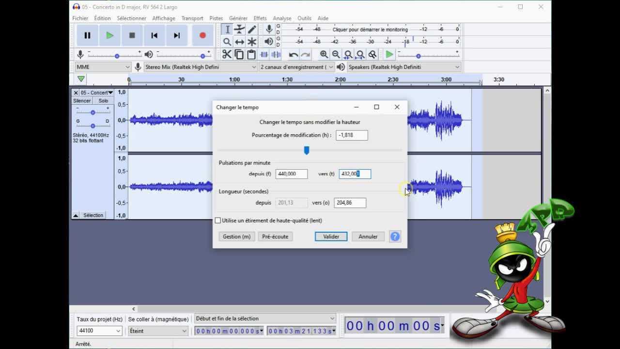Click the Pause transport button
The image size is (620, 349).
(87, 35)
